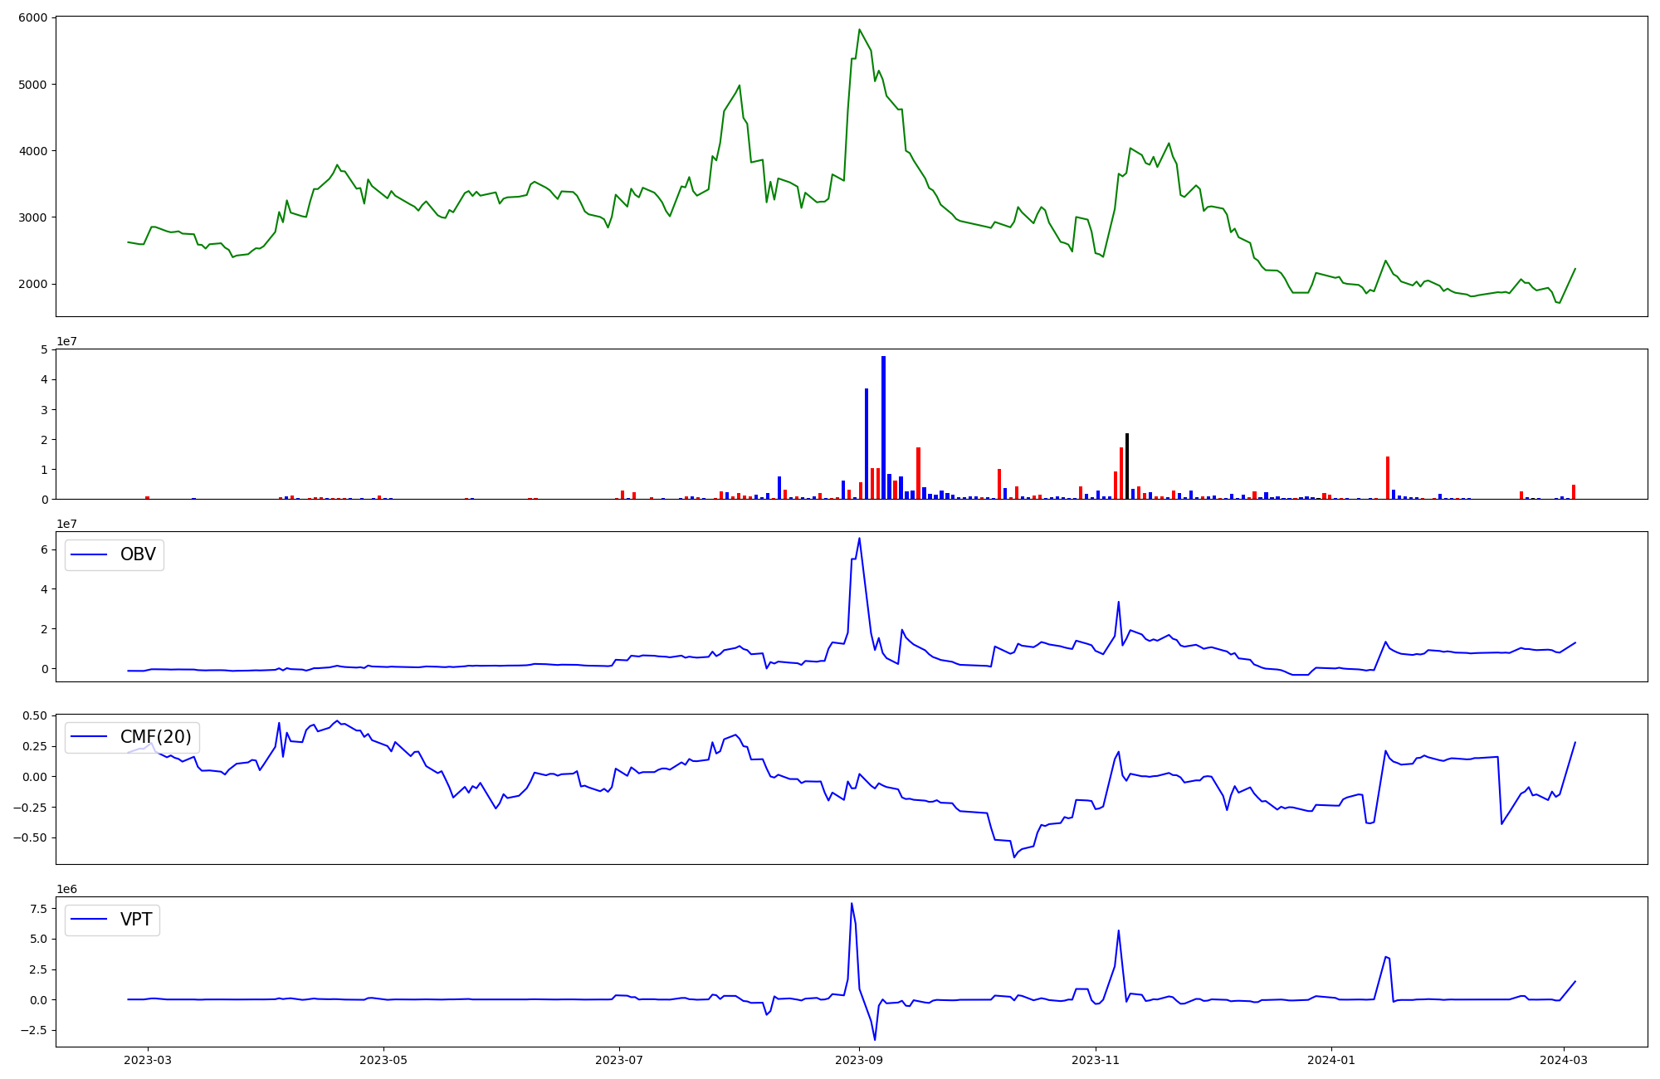Select the 2023-05 x-axis date label
Image resolution: width=1660 pixels, height=1079 pixels.
pyautogui.click(x=383, y=1060)
